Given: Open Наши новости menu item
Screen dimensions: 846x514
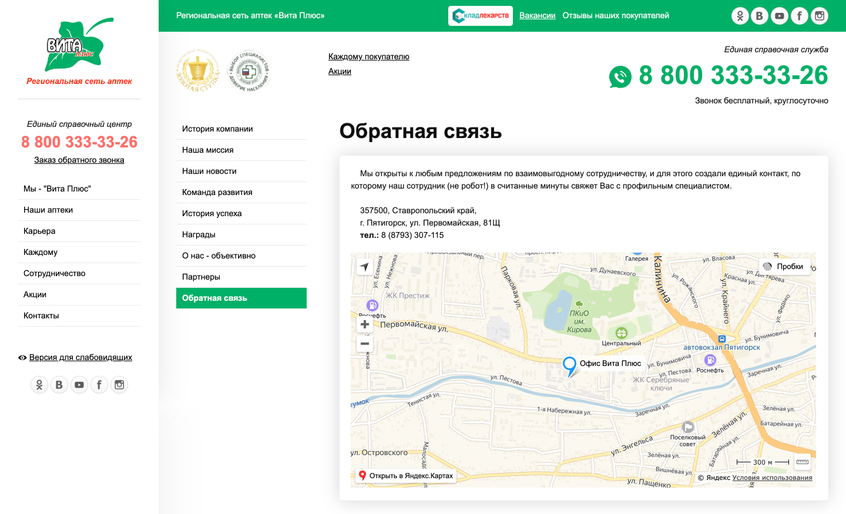Looking at the screenshot, I should tap(241, 172).
